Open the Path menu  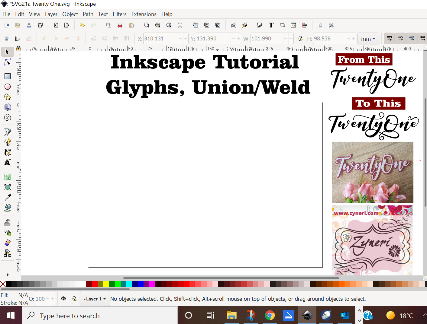pyautogui.click(x=88, y=14)
